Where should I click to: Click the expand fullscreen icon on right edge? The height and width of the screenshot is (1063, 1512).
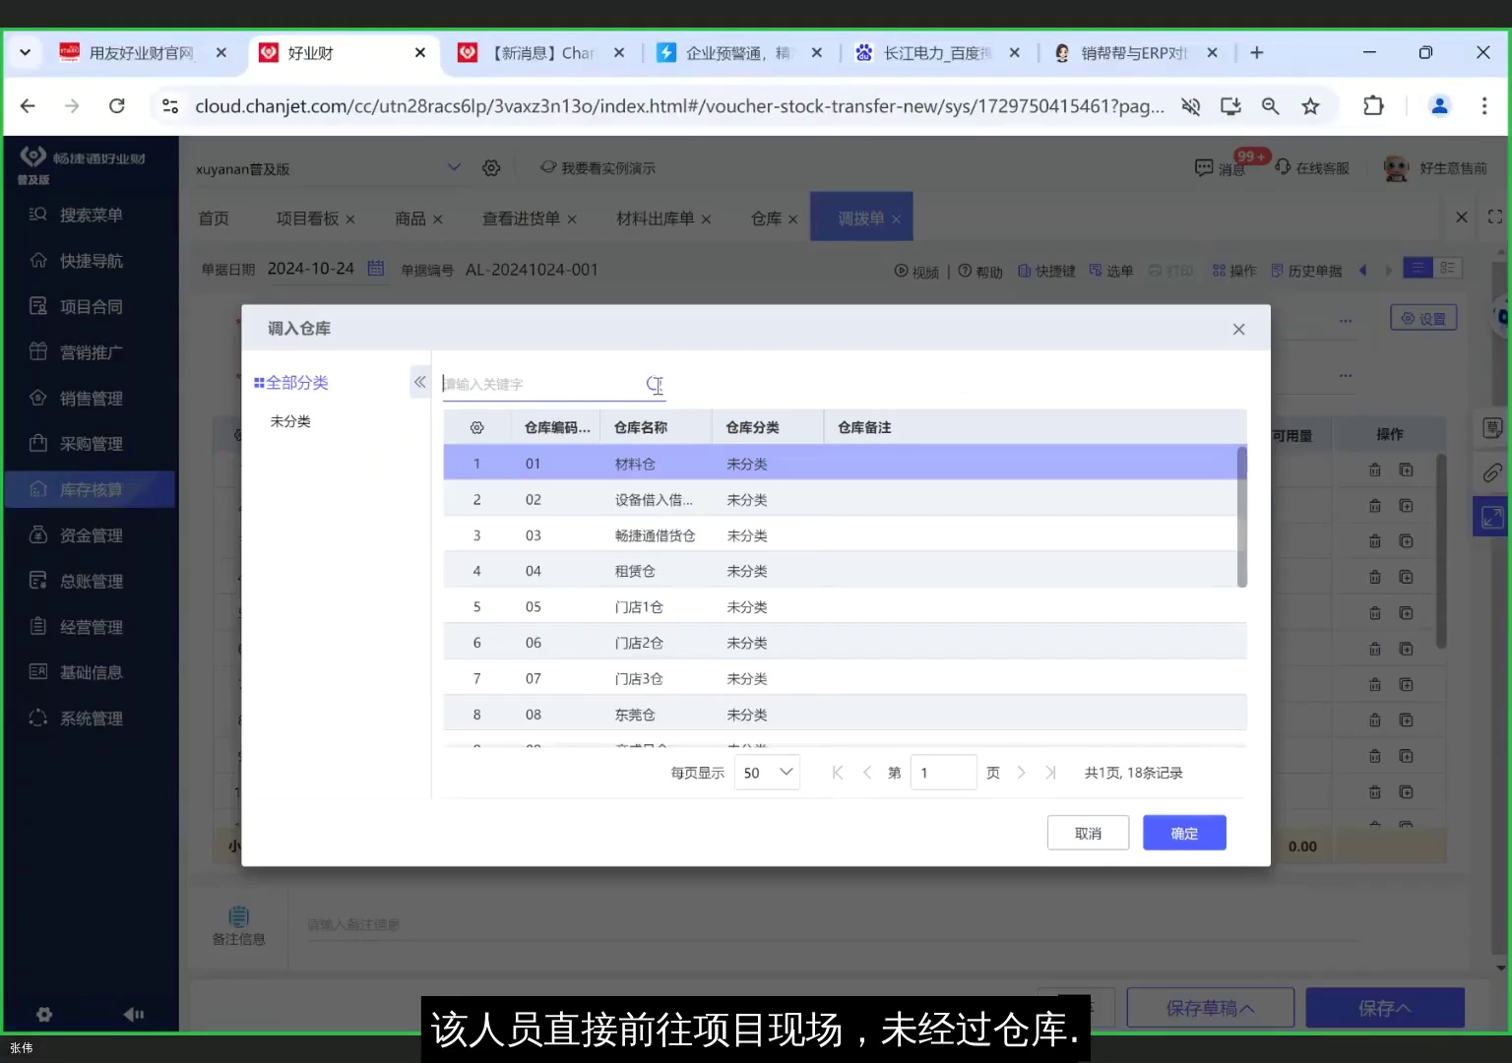coord(1491,516)
